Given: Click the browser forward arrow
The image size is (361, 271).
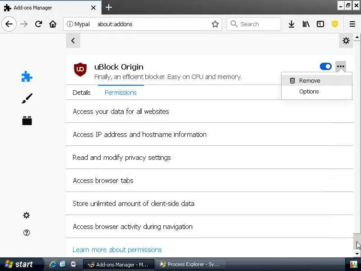Looking at the screenshot, I should pyautogui.click(x=24, y=24).
